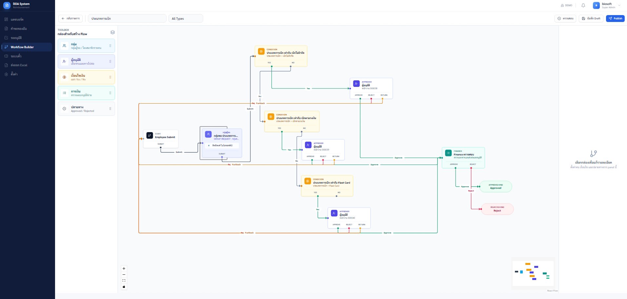Click the Finance ตรวจสอบ node icon
This screenshot has width=627, height=299.
click(448, 153)
